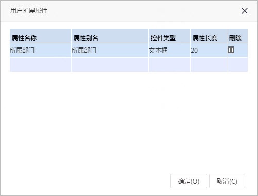Select the 文本框 control type cell
Screen dimensions: 258x196
169,50
